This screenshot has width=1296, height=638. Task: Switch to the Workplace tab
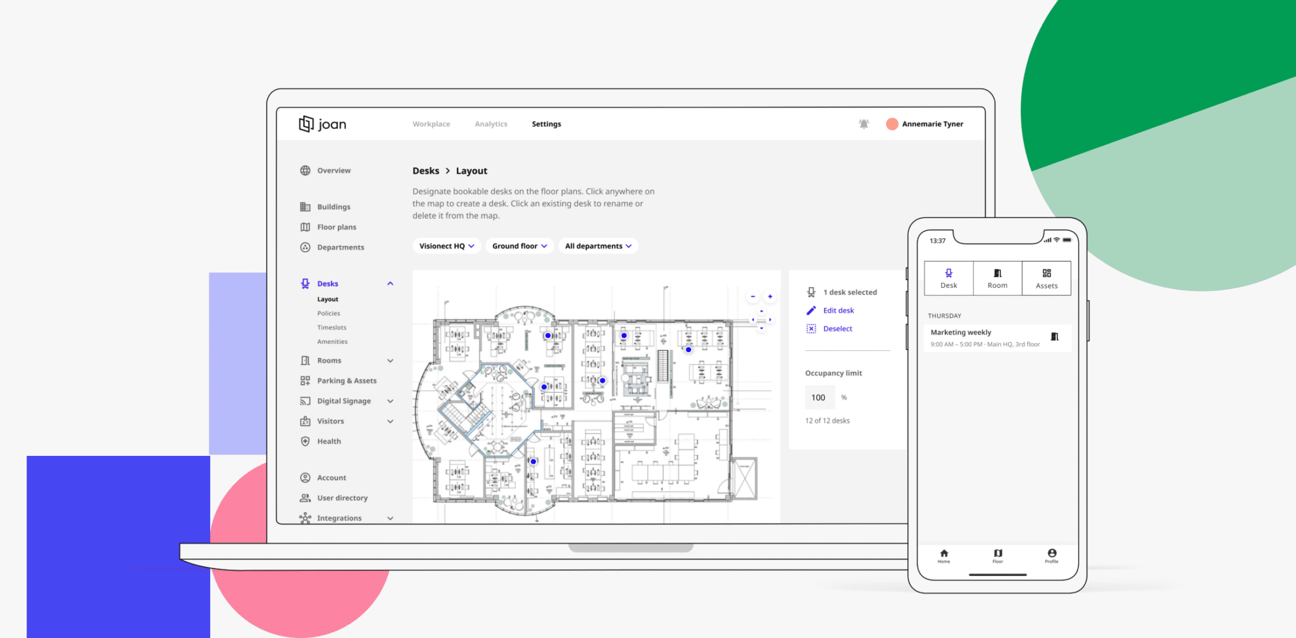click(431, 124)
